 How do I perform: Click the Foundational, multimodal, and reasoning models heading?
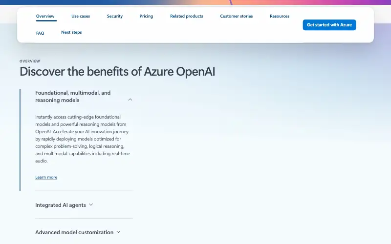(73, 96)
